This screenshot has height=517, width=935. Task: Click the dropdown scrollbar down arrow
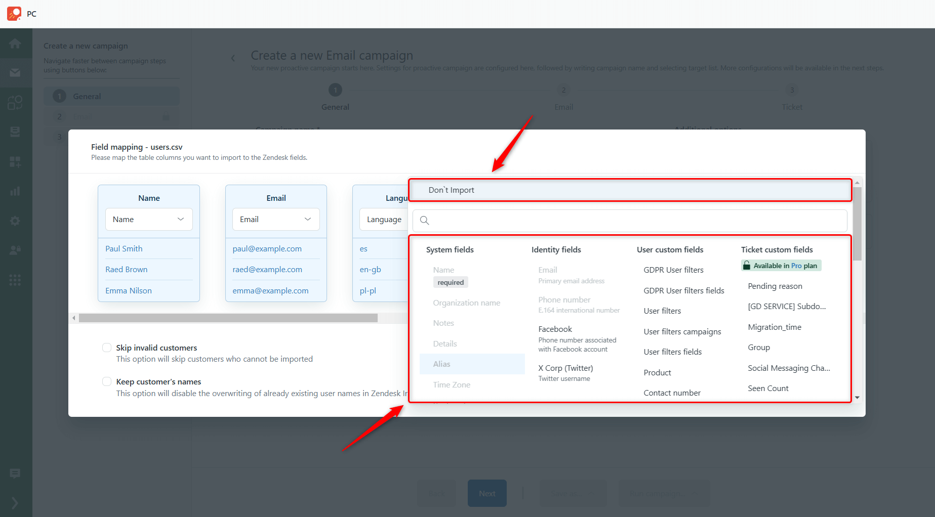point(857,398)
